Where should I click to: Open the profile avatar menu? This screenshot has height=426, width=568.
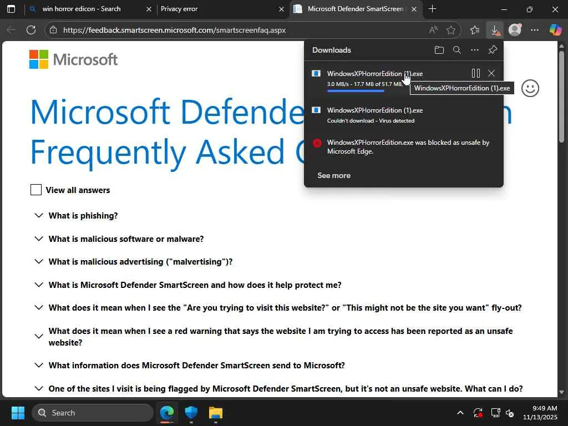(x=515, y=30)
